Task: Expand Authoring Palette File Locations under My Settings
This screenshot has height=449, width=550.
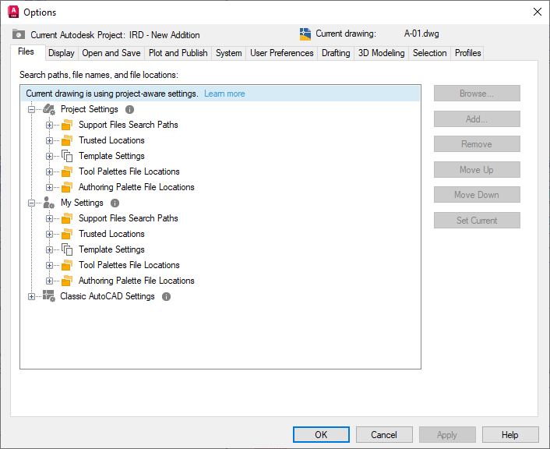Action: (x=49, y=281)
